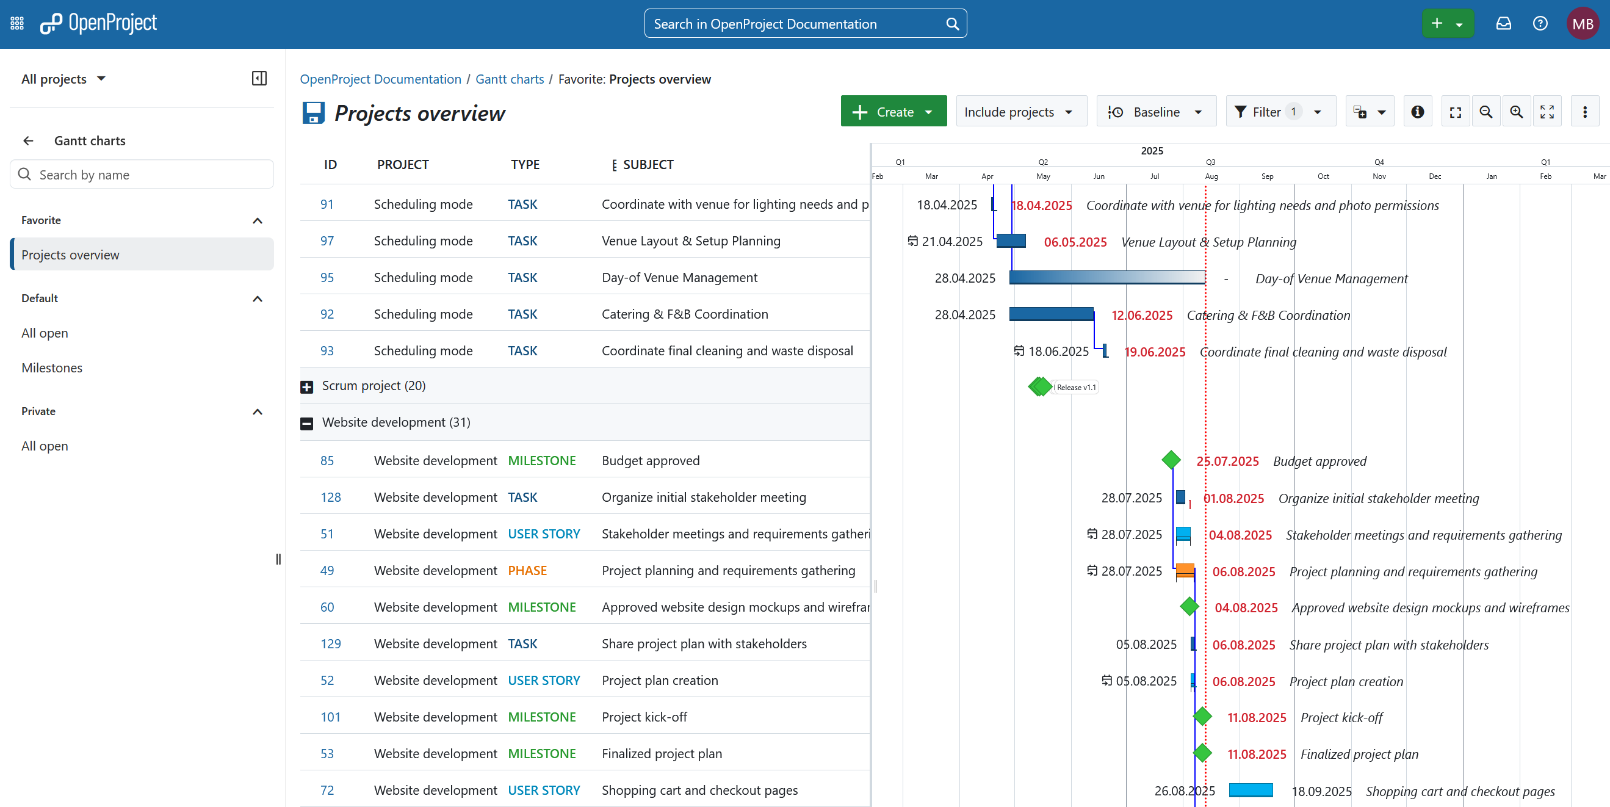Collapse the Website development group

click(x=307, y=422)
